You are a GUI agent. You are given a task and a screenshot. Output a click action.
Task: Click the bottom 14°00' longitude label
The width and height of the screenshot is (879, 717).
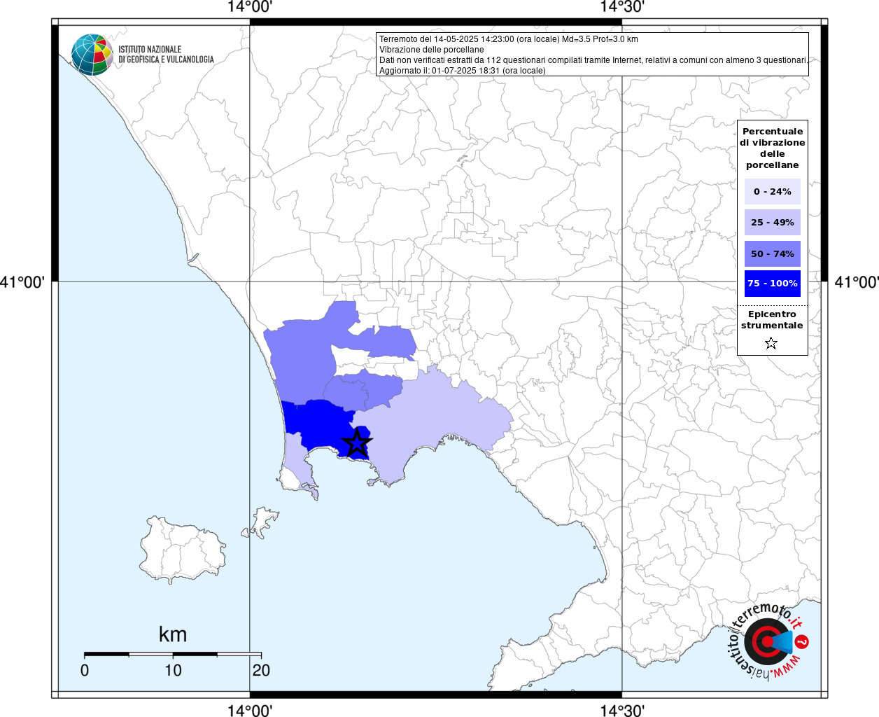point(250,710)
